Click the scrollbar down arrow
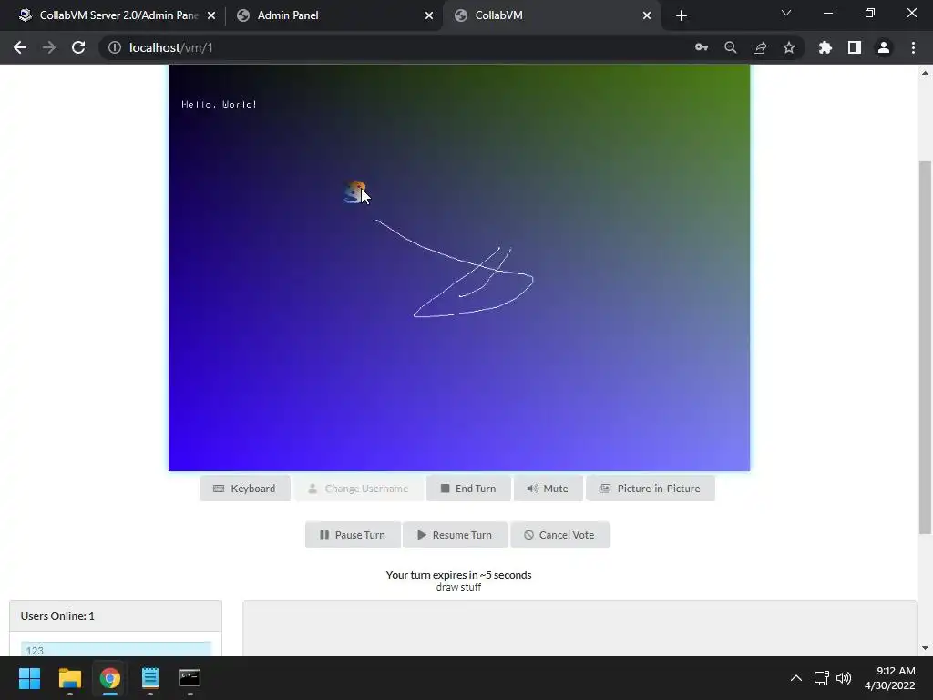The height and width of the screenshot is (700, 933). (x=925, y=648)
